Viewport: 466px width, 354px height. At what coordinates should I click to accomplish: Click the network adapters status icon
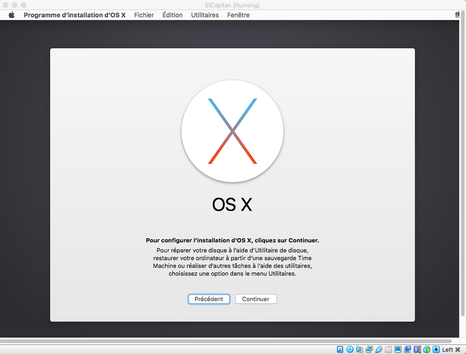(x=369, y=349)
